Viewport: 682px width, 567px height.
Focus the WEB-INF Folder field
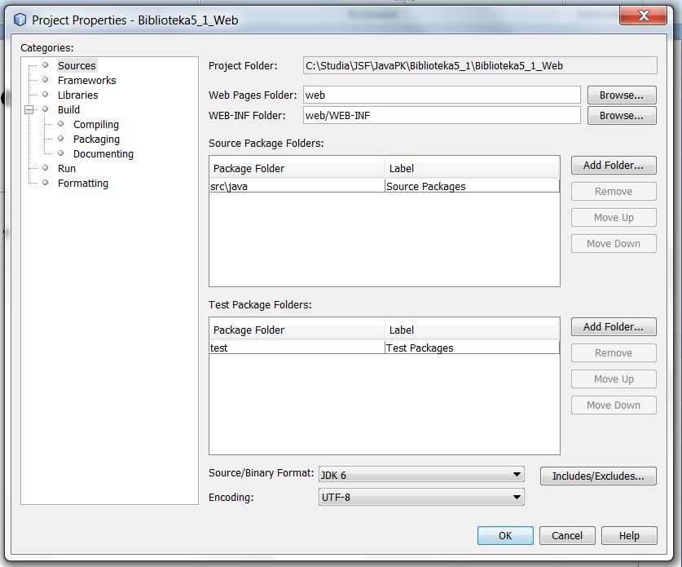tap(442, 115)
